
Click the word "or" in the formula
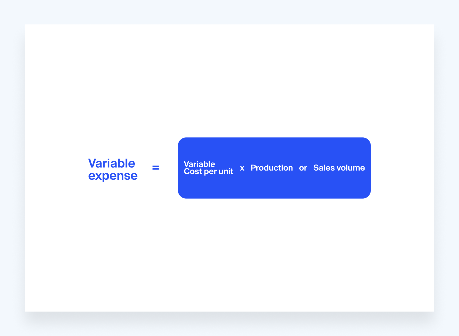(x=303, y=168)
